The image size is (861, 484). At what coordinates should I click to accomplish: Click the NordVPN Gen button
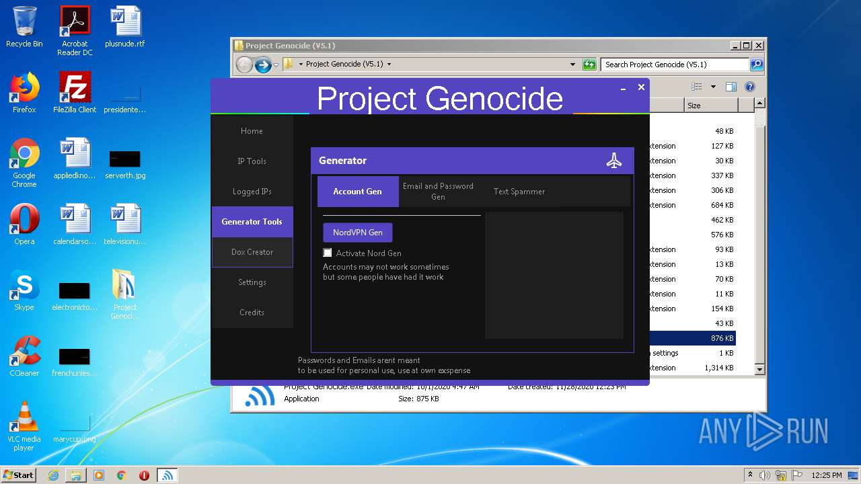(358, 233)
